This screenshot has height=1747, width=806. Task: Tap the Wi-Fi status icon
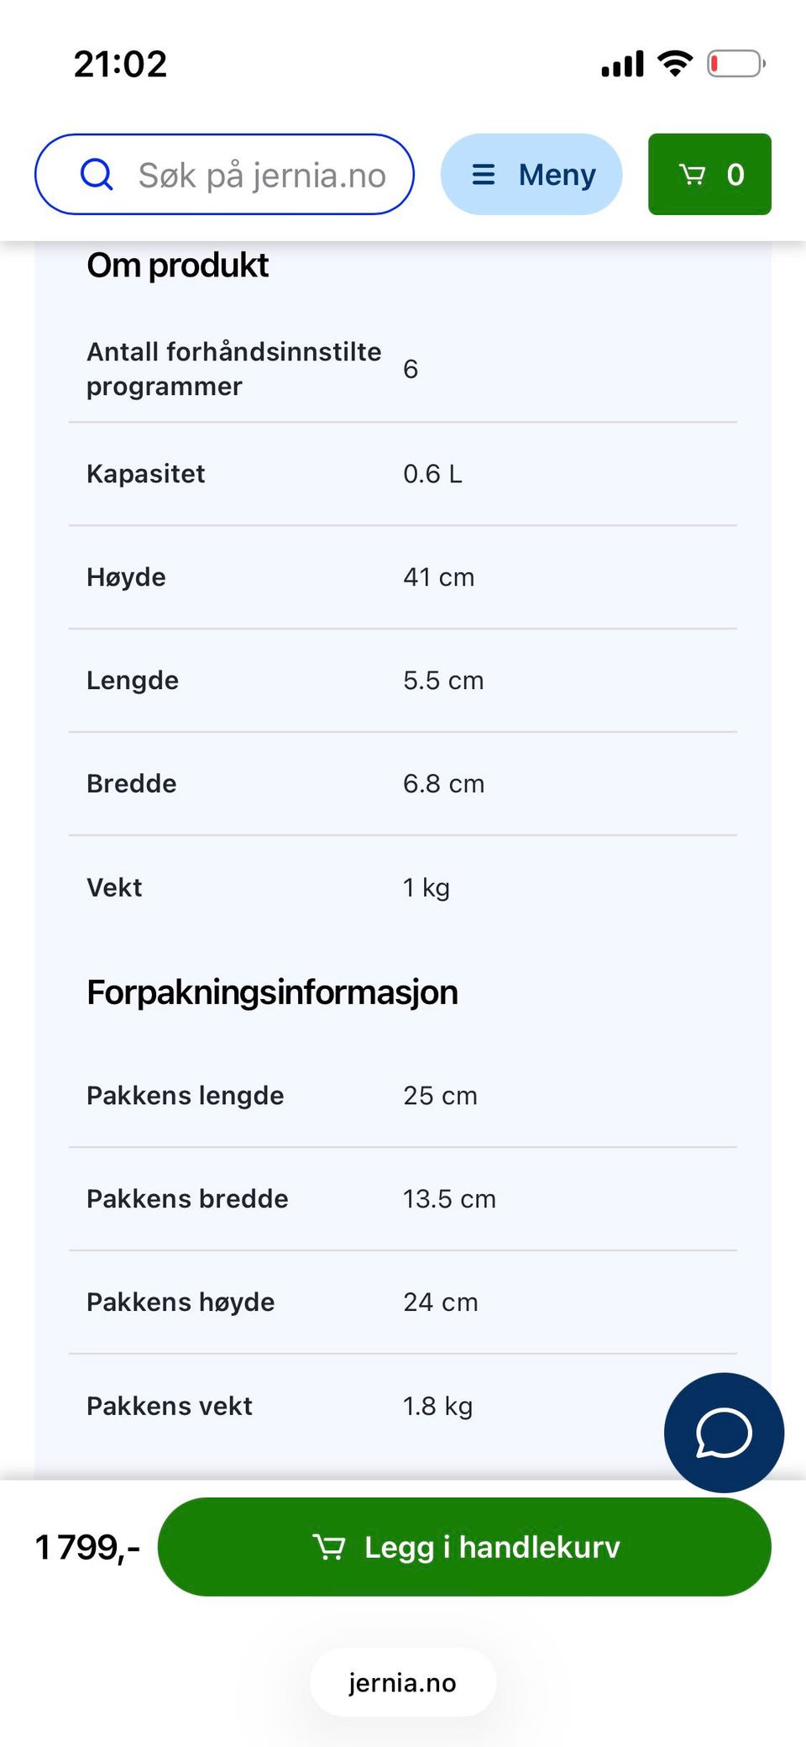click(675, 63)
